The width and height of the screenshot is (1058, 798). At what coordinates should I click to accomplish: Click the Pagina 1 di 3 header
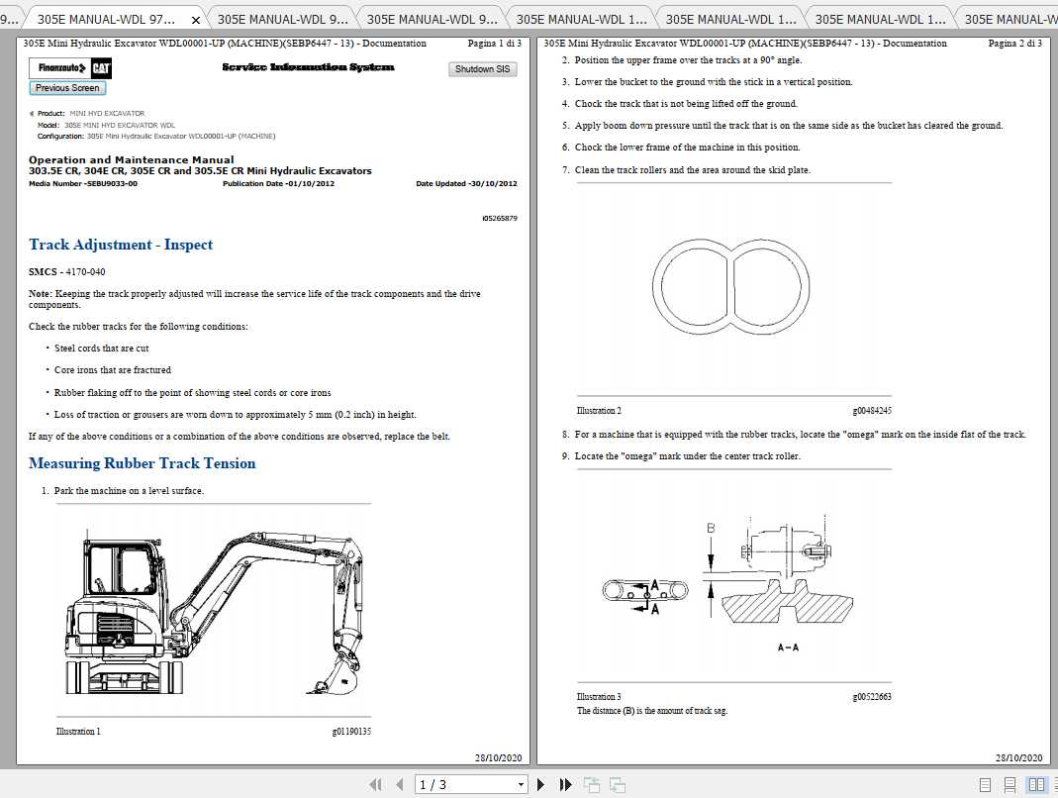[495, 44]
